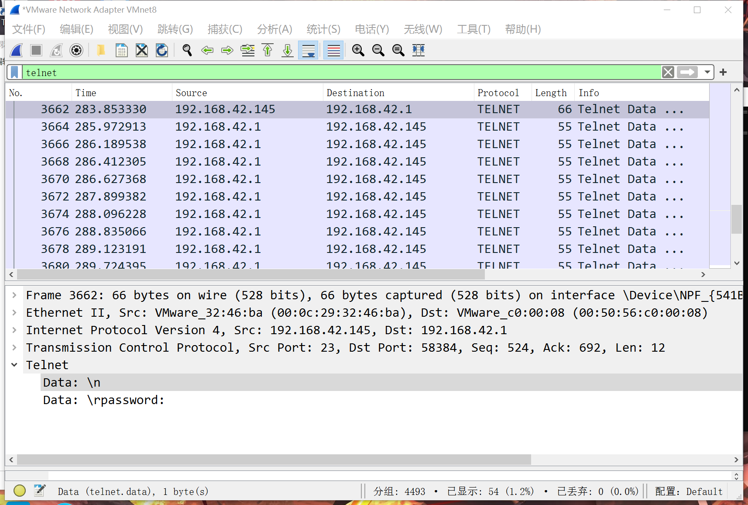
Task: Select packet 3670 in the list
Action: click(x=357, y=179)
